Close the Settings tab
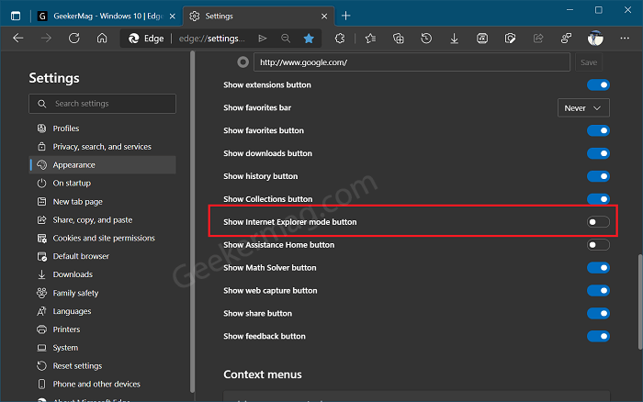The width and height of the screenshot is (643, 402). (324, 16)
